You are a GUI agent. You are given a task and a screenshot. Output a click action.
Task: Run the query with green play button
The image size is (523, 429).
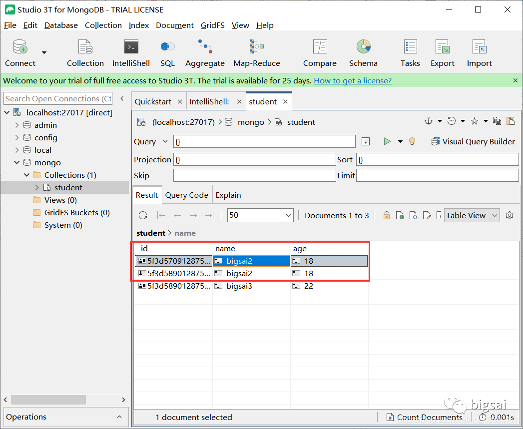pos(387,141)
